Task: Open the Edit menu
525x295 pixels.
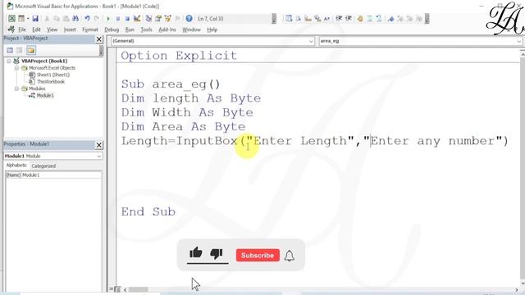Action: pyautogui.click(x=36, y=29)
